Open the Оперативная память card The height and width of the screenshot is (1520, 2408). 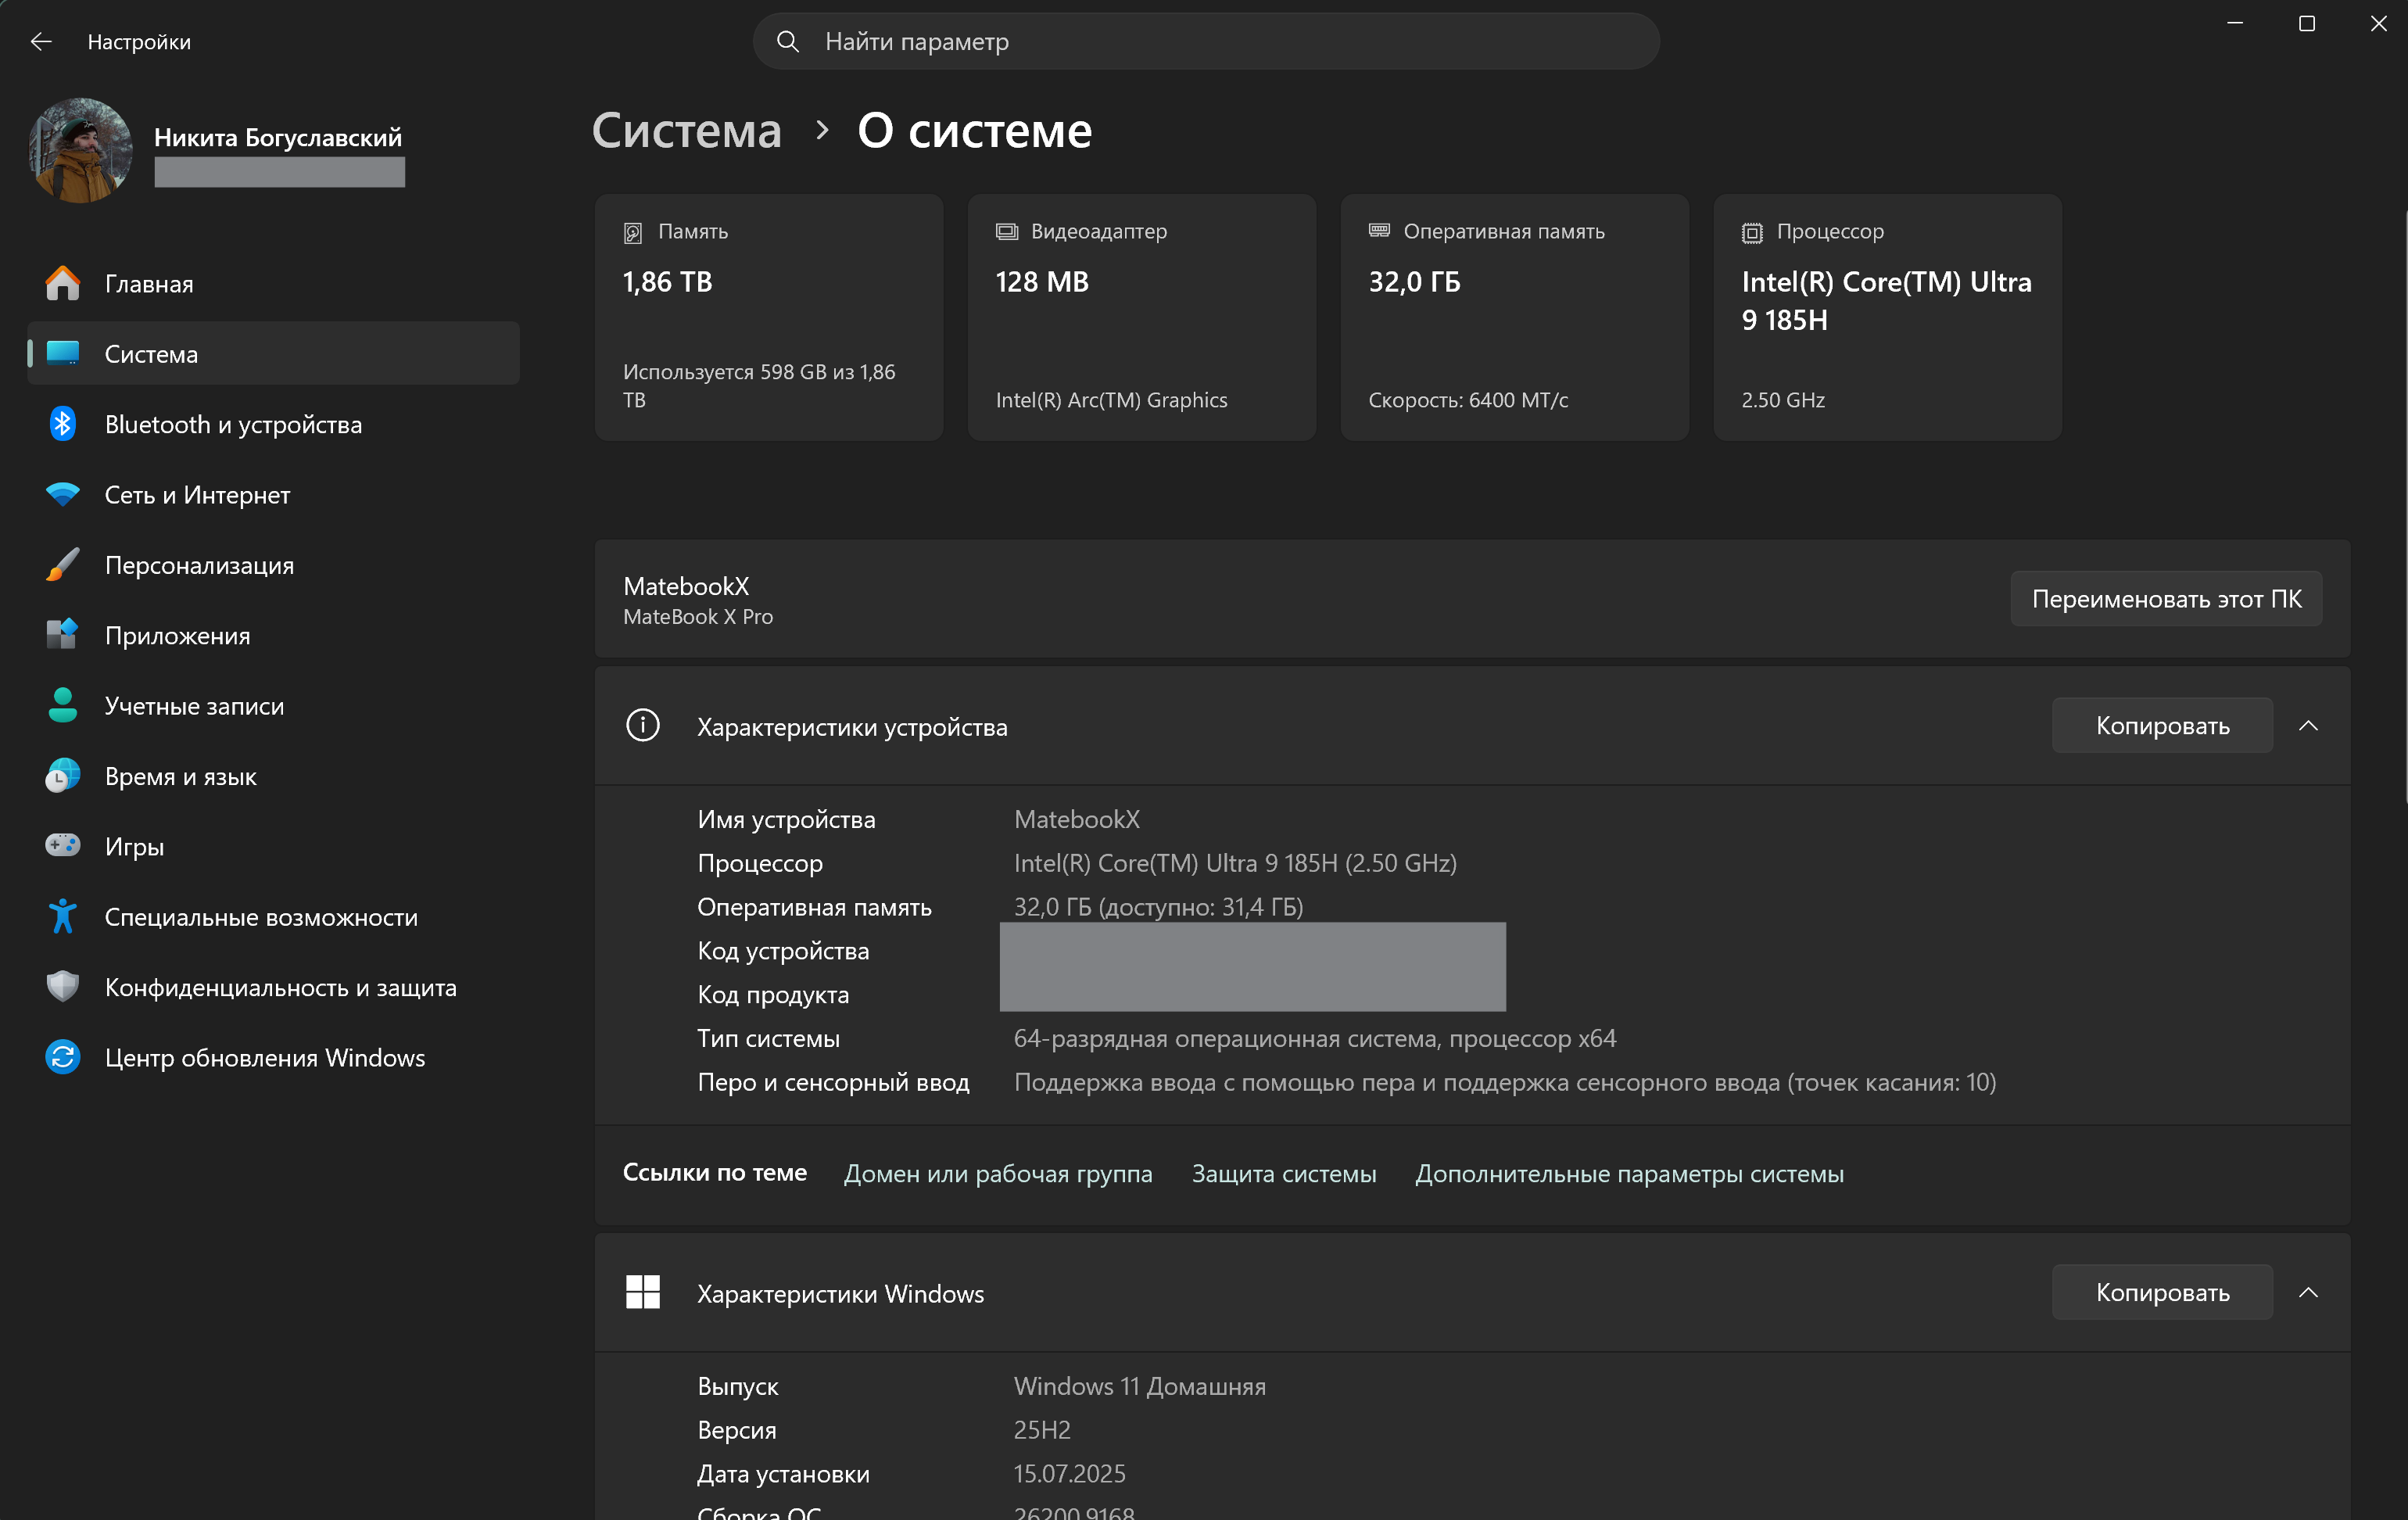[x=1515, y=317]
